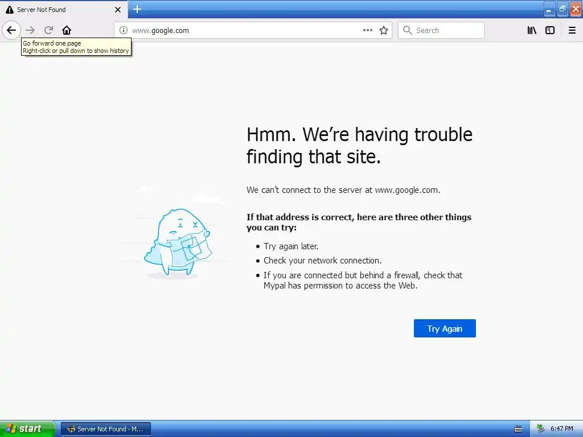Reload the current page
The width and height of the screenshot is (583, 437).
click(49, 30)
